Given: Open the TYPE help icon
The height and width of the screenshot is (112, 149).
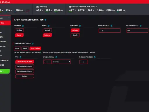Looking at the screenshot, I should click(20, 57).
